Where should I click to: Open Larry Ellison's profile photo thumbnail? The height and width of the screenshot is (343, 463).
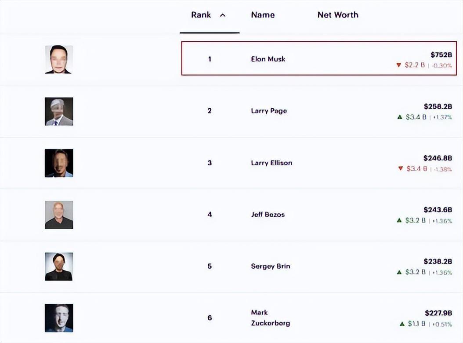[59, 163]
